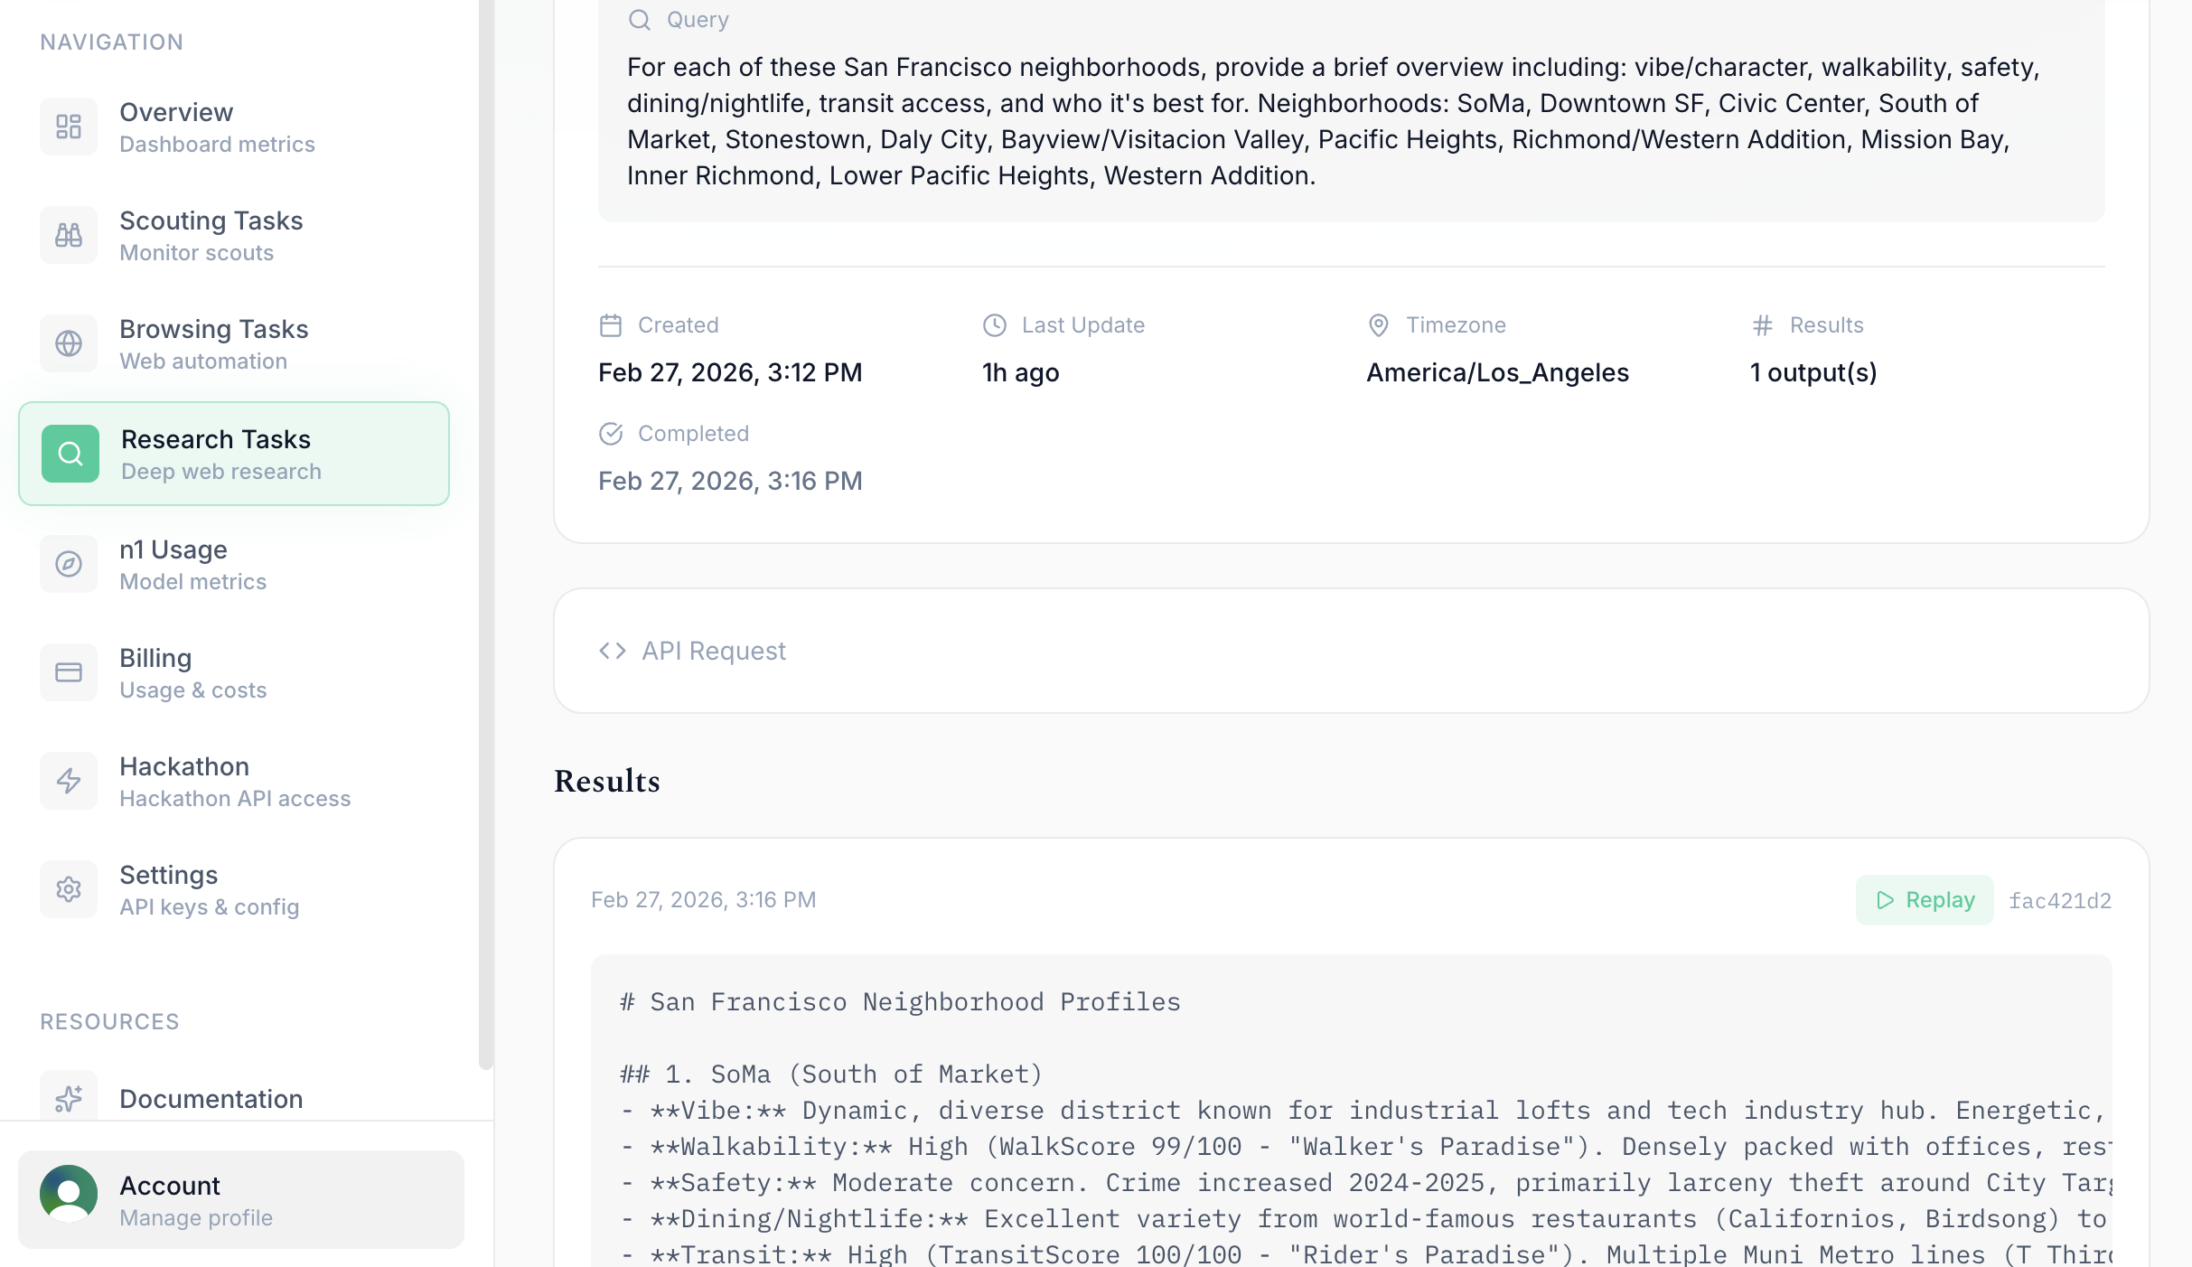Open Billing Usage & costs item
The image size is (2192, 1267).
click(193, 674)
